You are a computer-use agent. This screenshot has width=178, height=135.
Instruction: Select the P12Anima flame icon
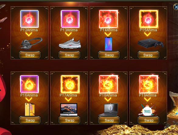[30, 19]
